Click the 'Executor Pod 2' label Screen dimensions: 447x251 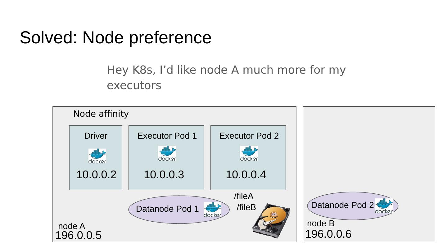(249, 136)
